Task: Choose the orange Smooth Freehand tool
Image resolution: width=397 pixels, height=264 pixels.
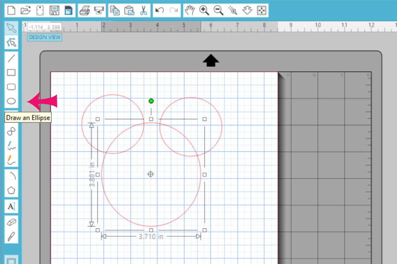Action: click(11, 160)
